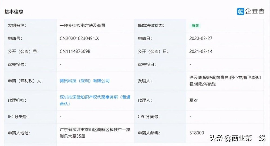Image resolution: width=270 pixels, height=146 pixels.
Task: Click the 公开（公告）号 label cell
Action: tap(31, 52)
